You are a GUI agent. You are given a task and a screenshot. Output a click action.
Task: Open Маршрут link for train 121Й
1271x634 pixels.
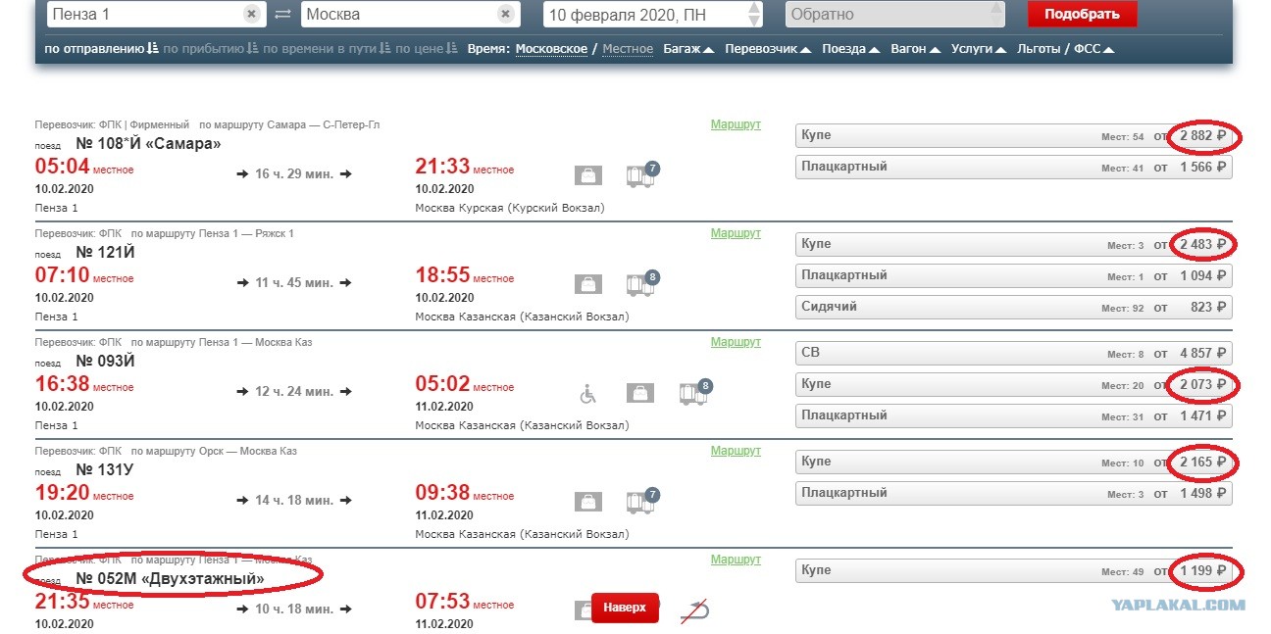[x=736, y=233]
